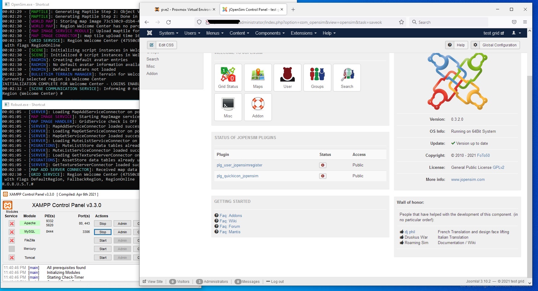Expand the Help menu in navbar
Image resolution: width=538 pixels, height=291 pixels.
click(x=329, y=33)
